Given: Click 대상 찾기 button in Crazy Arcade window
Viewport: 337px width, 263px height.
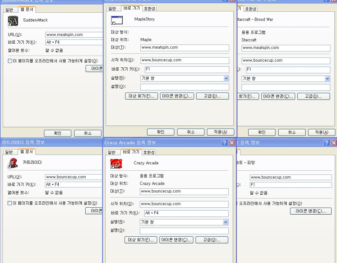Looking at the screenshot, I should point(141,240).
